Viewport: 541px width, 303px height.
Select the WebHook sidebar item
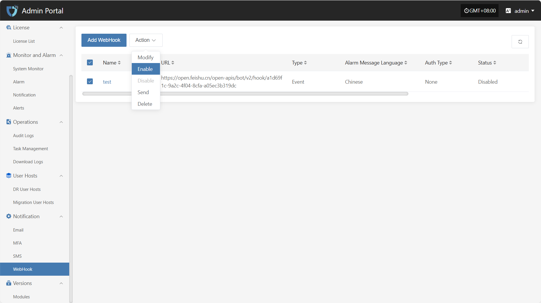pos(35,269)
